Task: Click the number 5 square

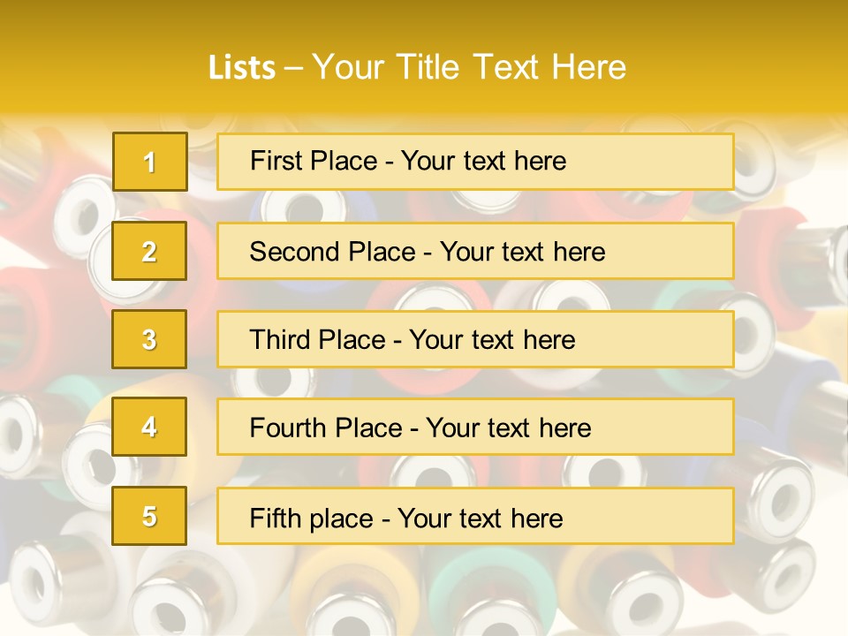Action: click(x=149, y=516)
